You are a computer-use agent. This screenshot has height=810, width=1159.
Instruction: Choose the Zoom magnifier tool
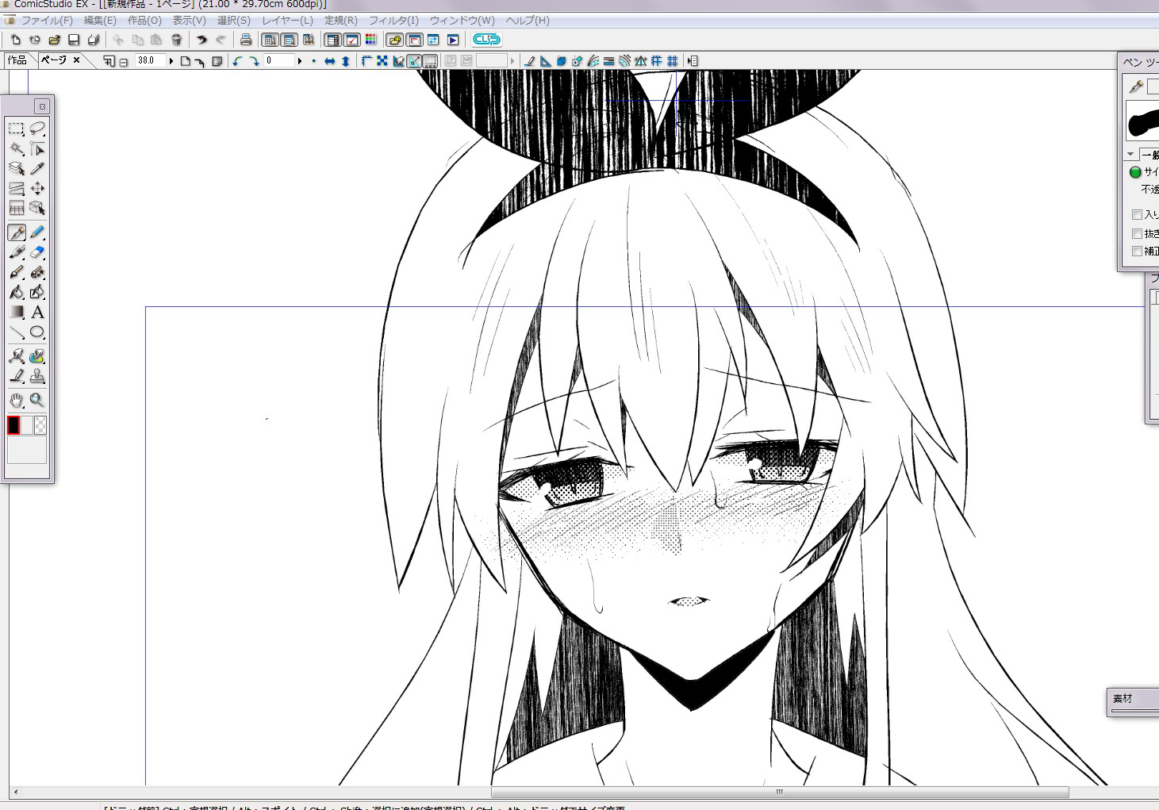pos(37,401)
